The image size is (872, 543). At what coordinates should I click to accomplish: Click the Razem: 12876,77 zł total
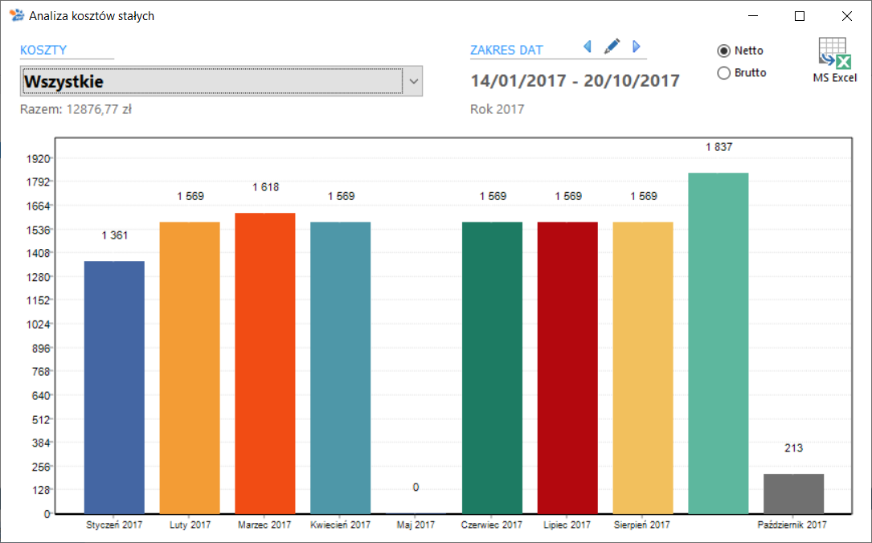pos(76,109)
